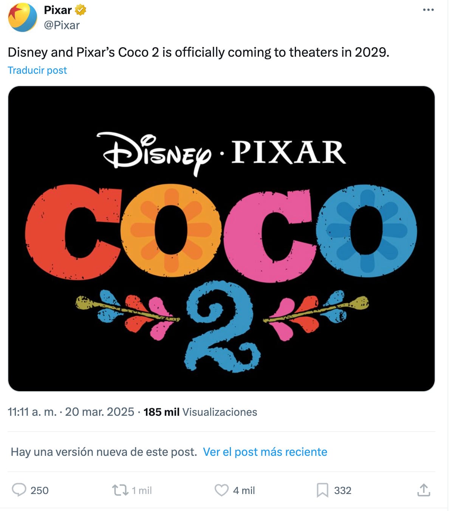Viewport: 449px width, 511px height.
Task: Click Traducir post to translate
Action: pyautogui.click(x=37, y=70)
